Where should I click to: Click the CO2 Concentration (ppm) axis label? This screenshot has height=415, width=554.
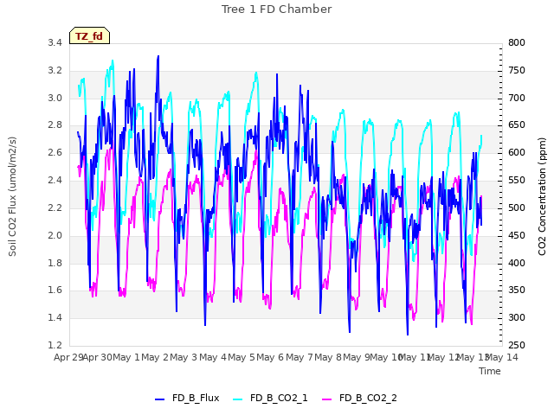(542, 196)
